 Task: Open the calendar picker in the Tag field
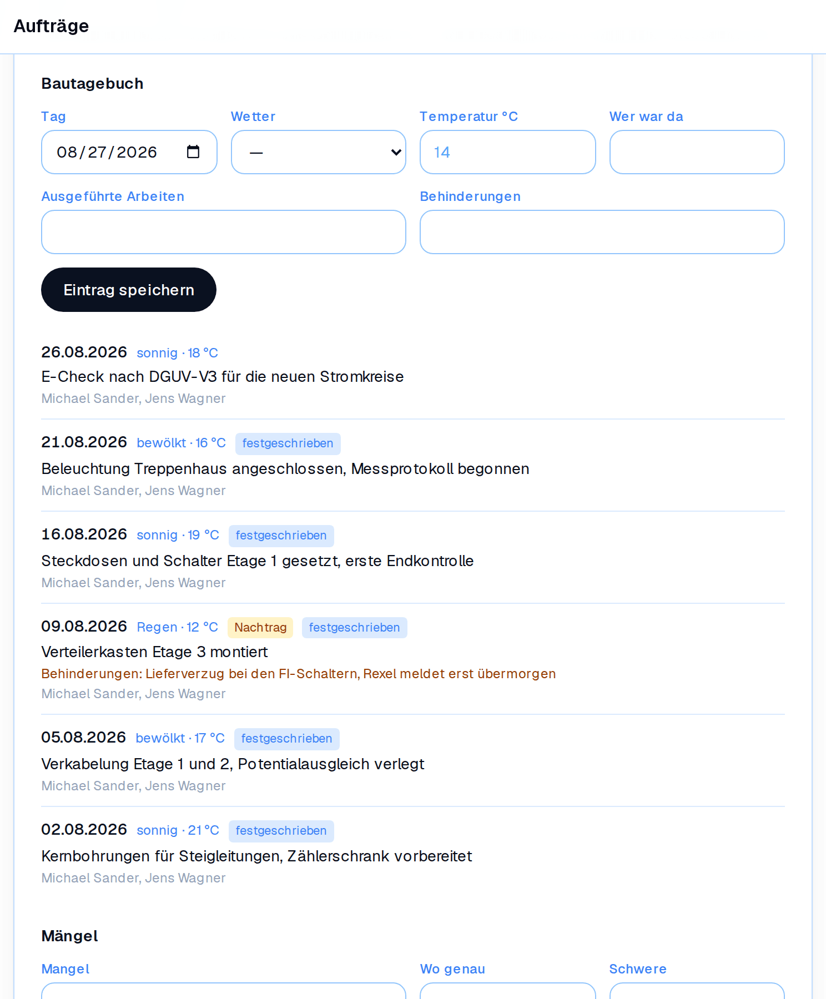[x=193, y=152]
